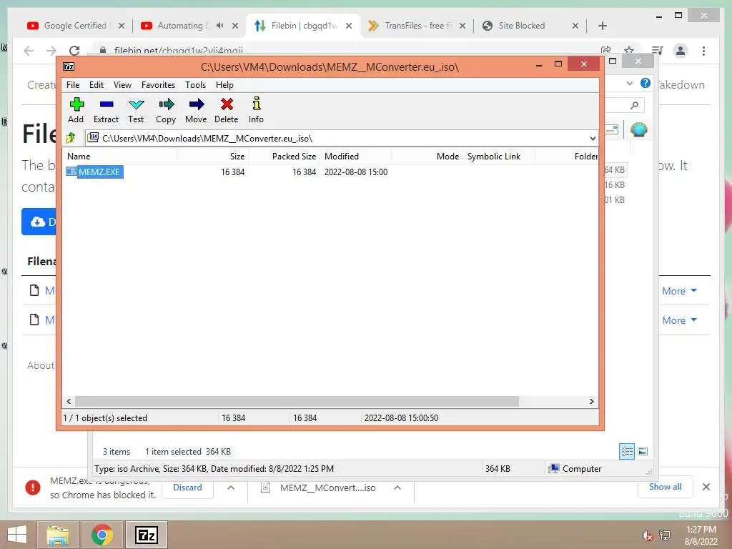The width and height of the screenshot is (732, 549).
Task: Expand the 7-Zip address path dropdown
Action: 593,138
